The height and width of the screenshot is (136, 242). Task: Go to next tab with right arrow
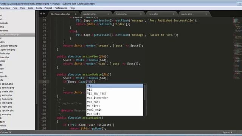coord(44,14)
